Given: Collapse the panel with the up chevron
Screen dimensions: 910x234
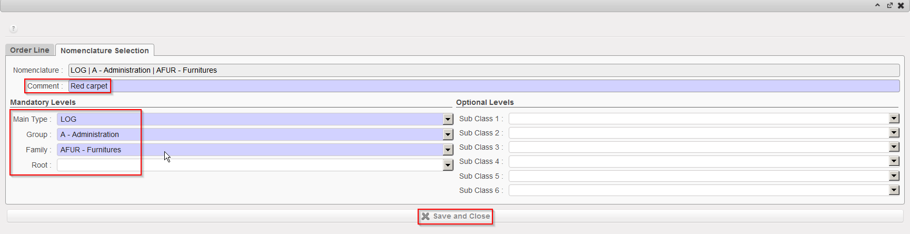Looking at the screenshot, I should click(877, 5).
